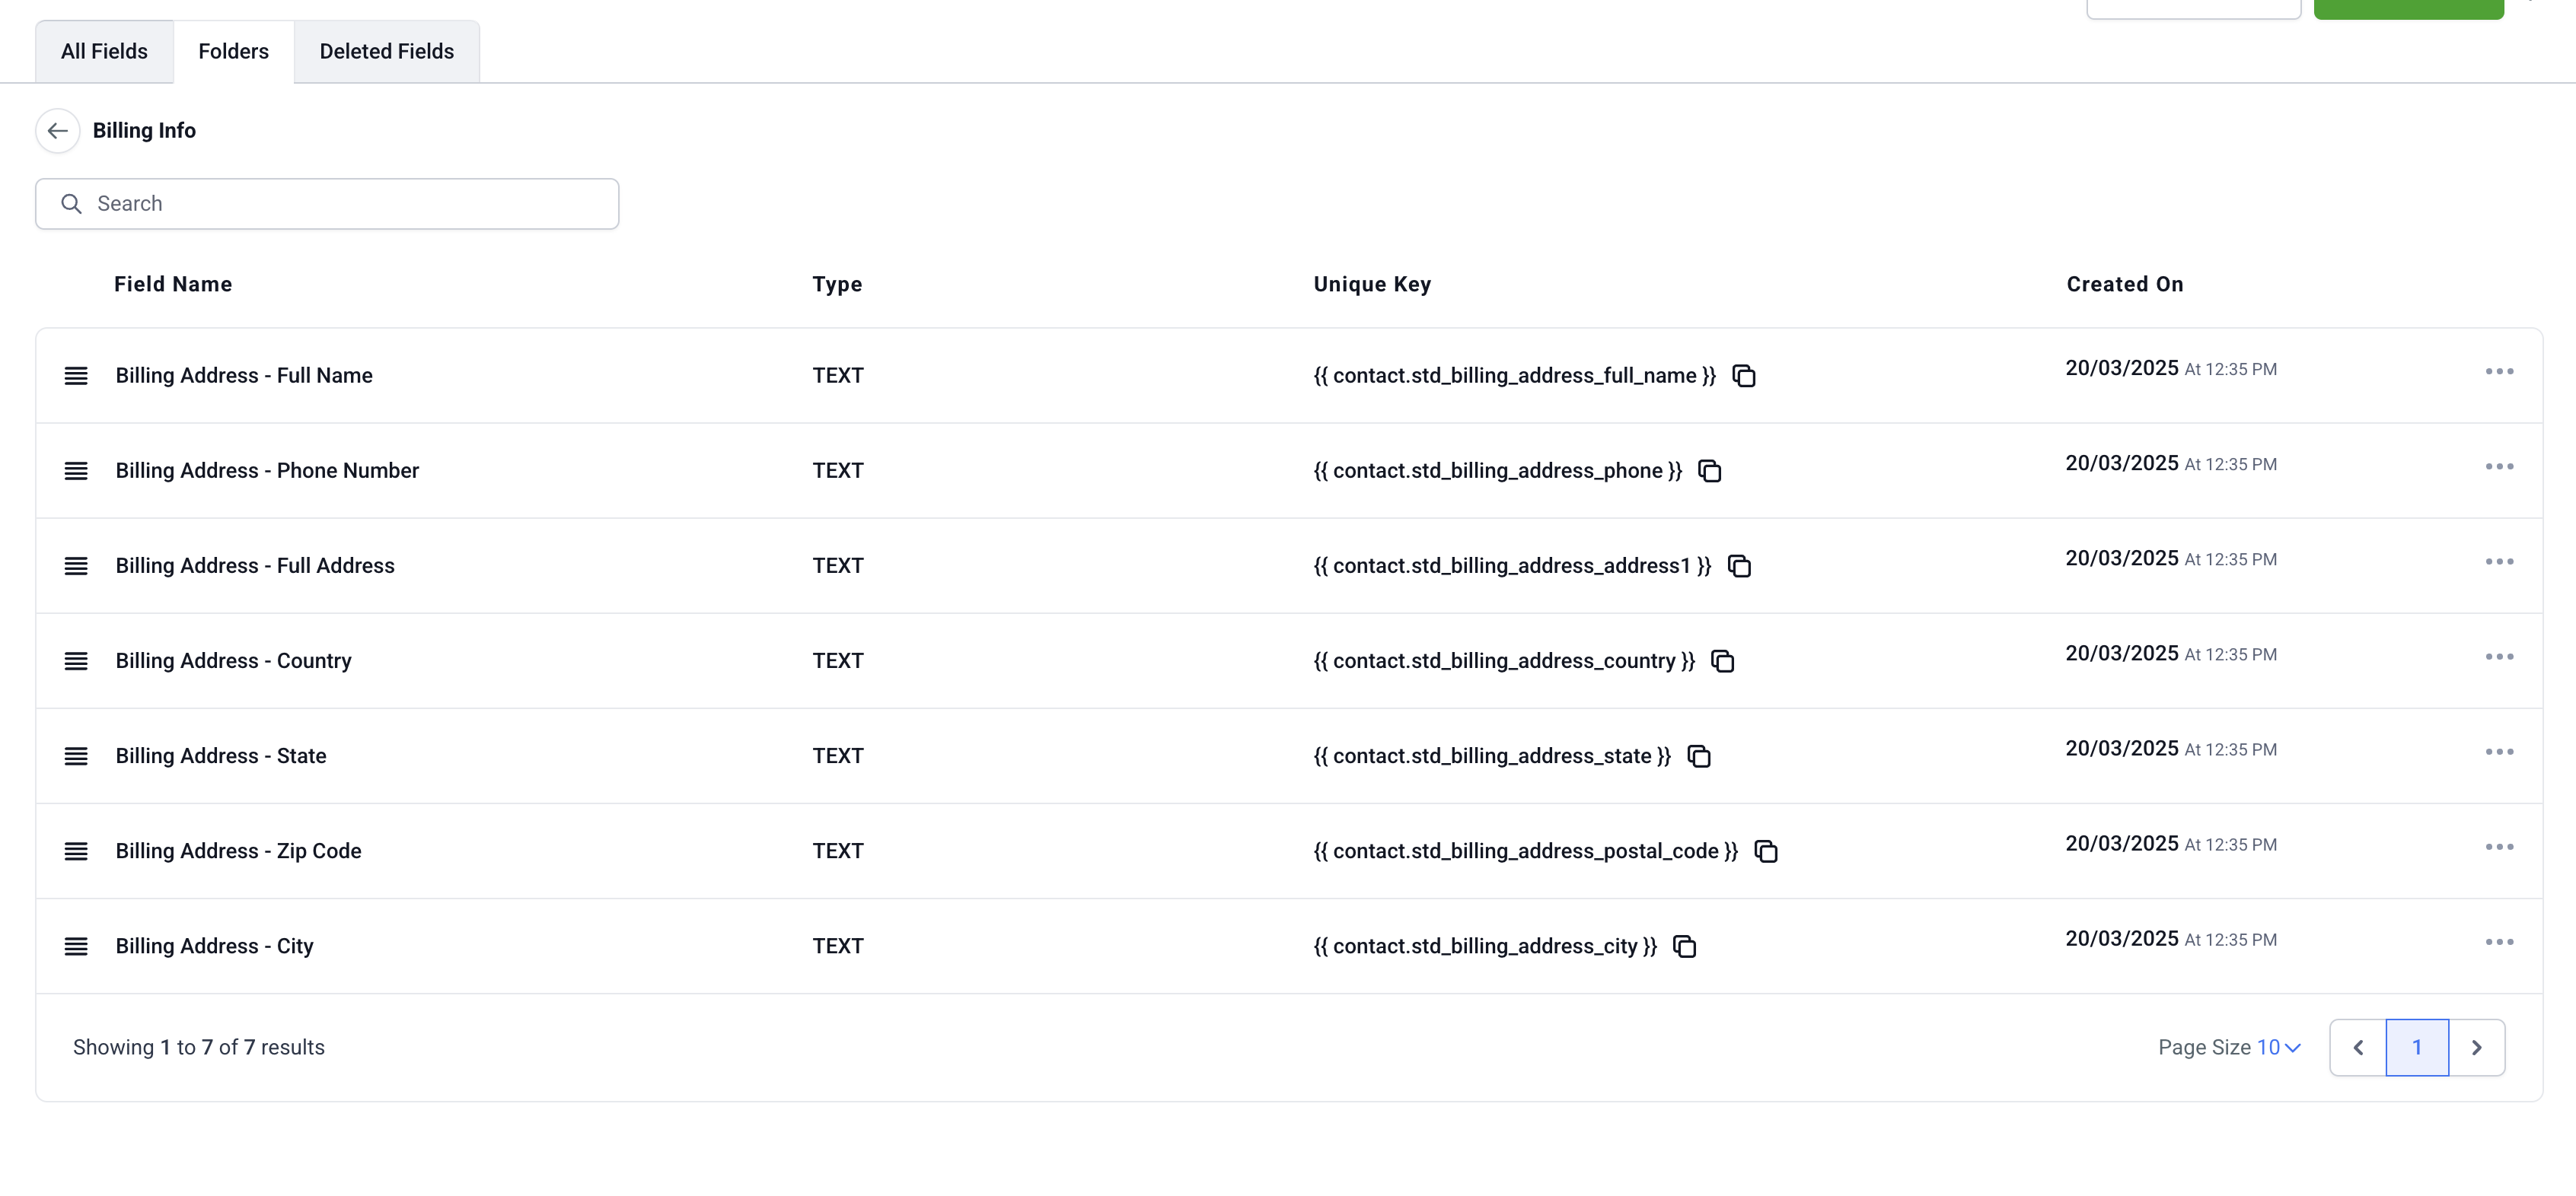2576x1196 pixels.
Task: Click the std_billing_address_country key text
Action: click(1504, 660)
